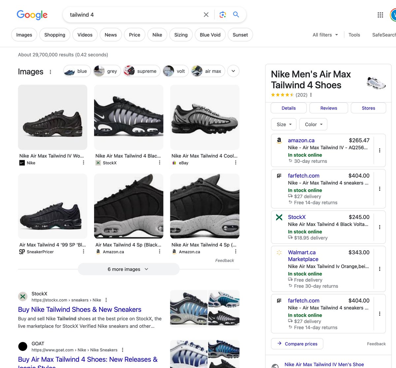Select the Blue Void filter chip
Image resolution: width=396 pixels, height=368 pixels.
tap(210, 35)
